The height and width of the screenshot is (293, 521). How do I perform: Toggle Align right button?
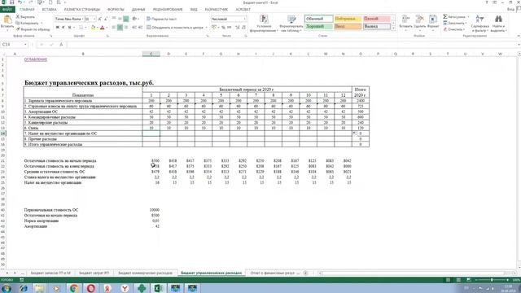pos(126,28)
